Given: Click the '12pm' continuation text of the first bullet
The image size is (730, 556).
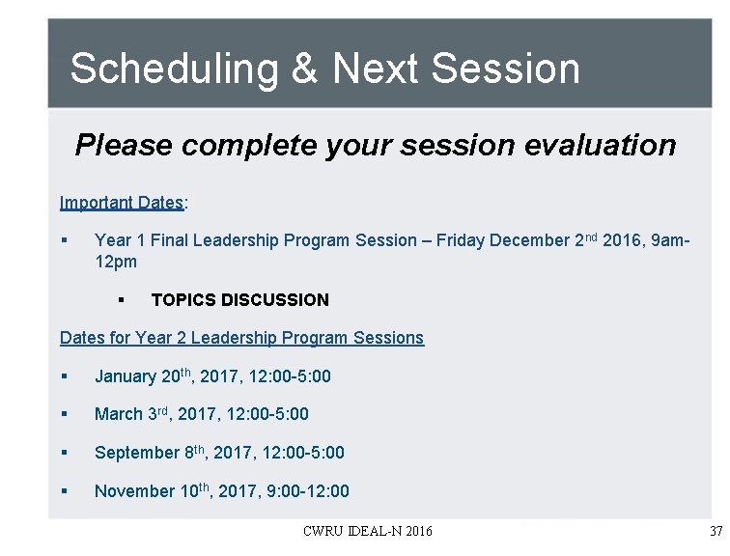Looking at the screenshot, I should tap(116, 262).
